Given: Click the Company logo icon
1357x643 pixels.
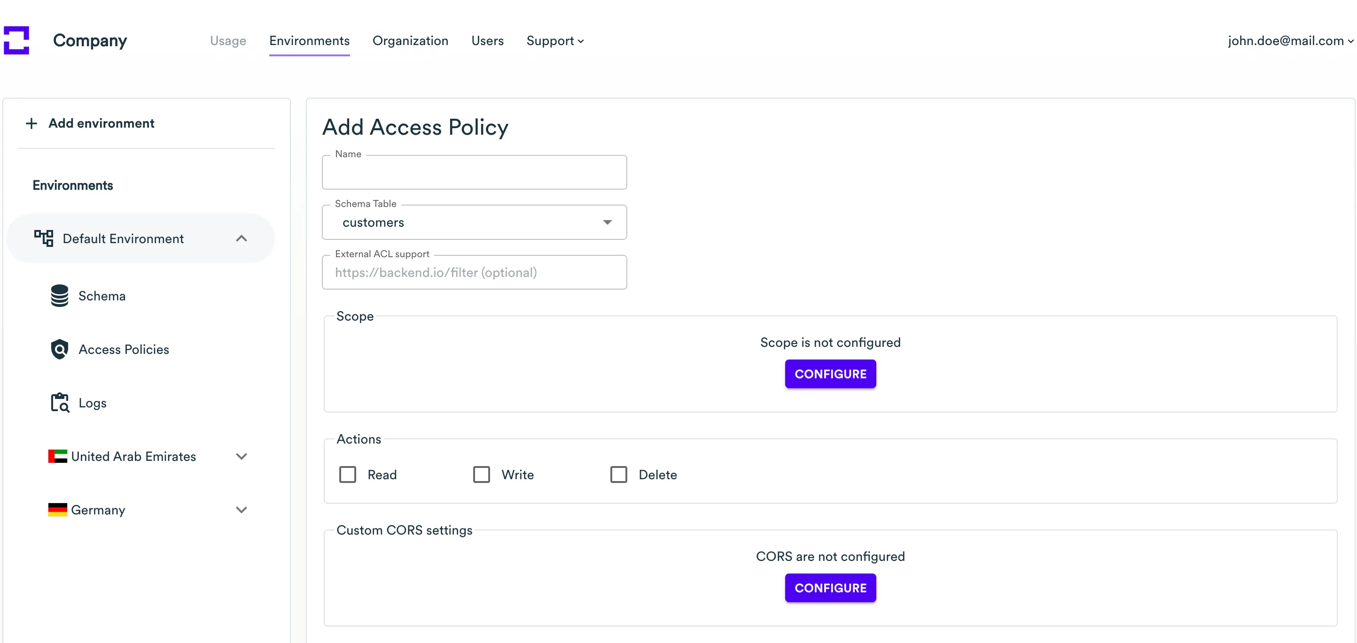Looking at the screenshot, I should pyautogui.click(x=16, y=40).
